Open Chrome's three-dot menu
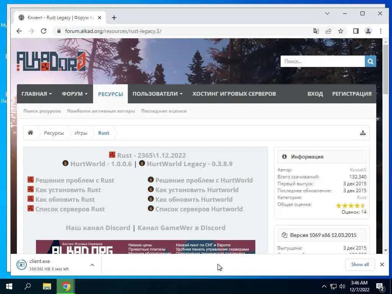Image resolution: width=392 pixels, height=294 pixels. (381, 31)
